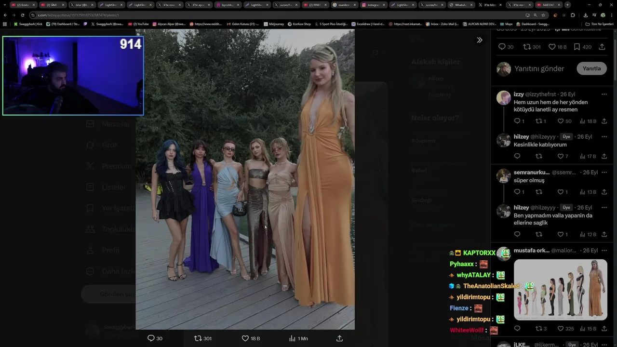Switch to the WhatsApp tab

tap(461, 5)
